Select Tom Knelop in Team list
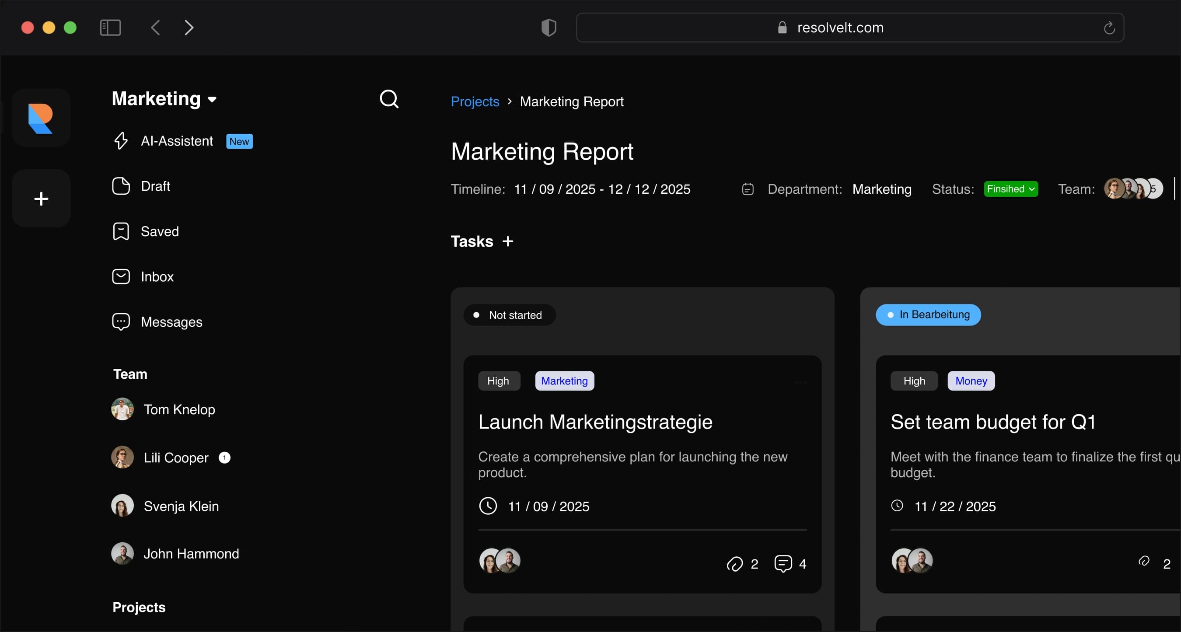The width and height of the screenshot is (1181, 632). pyautogui.click(x=179, y=409)
